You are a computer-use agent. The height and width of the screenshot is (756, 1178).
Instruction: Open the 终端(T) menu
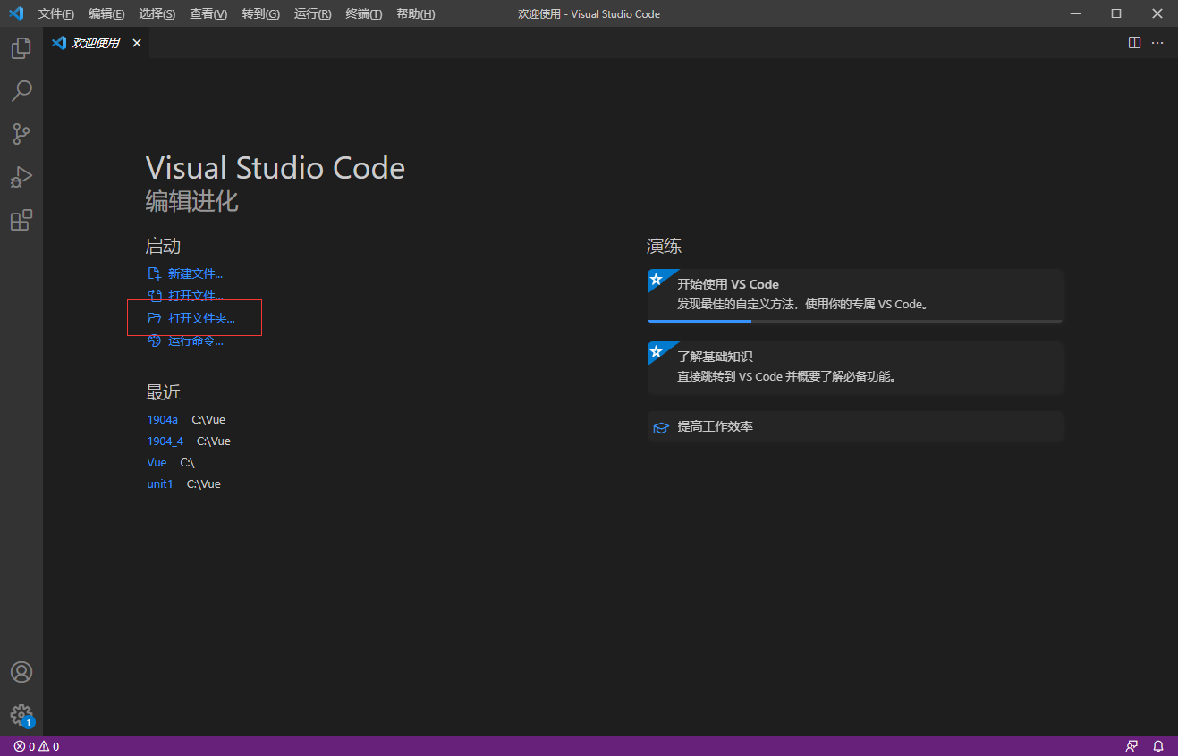tap(363, 13)
